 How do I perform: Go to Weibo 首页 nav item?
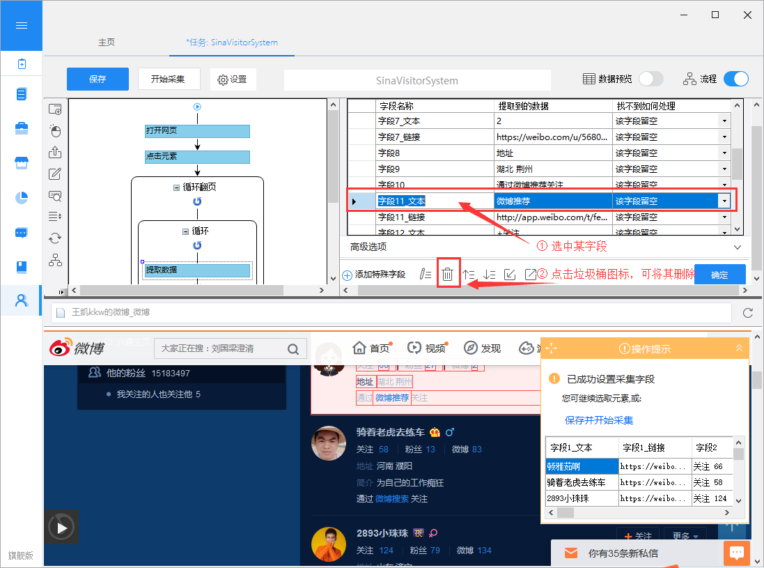(x=373, y=348)
